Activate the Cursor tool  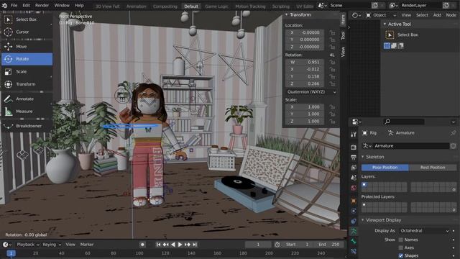tap(27, 32)
